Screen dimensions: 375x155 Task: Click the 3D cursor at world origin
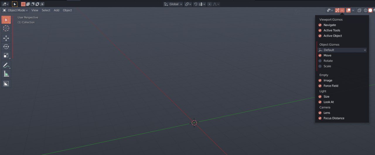coord(194,123)
